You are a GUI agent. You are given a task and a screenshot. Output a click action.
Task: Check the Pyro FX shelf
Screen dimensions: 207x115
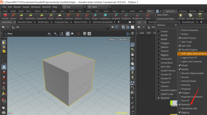180,101
